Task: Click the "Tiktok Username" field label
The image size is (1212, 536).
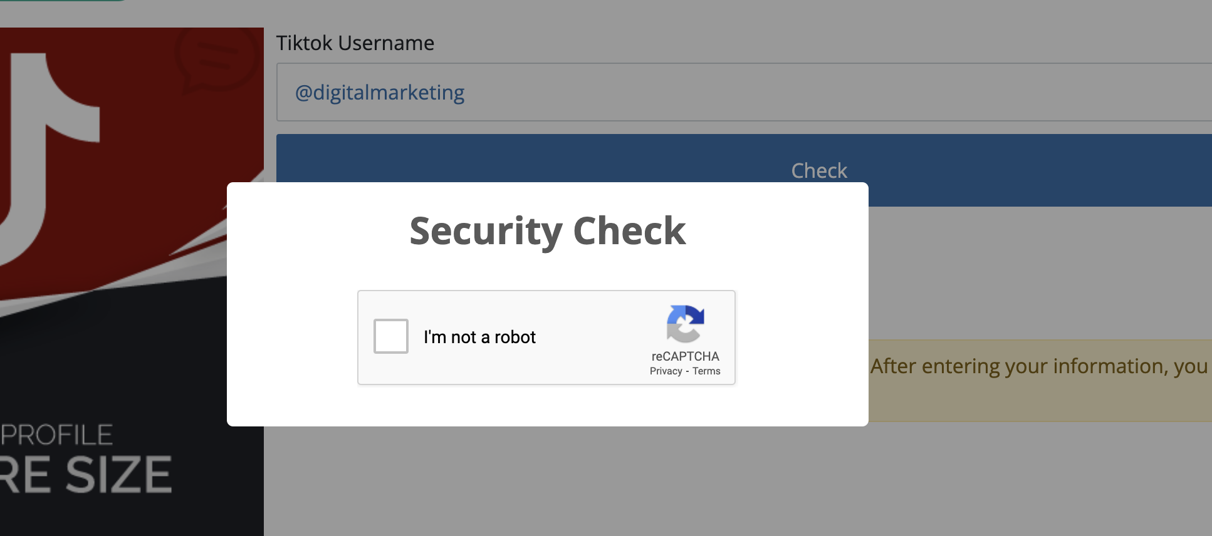Action: pyautogui.click(x=355, y=43)
